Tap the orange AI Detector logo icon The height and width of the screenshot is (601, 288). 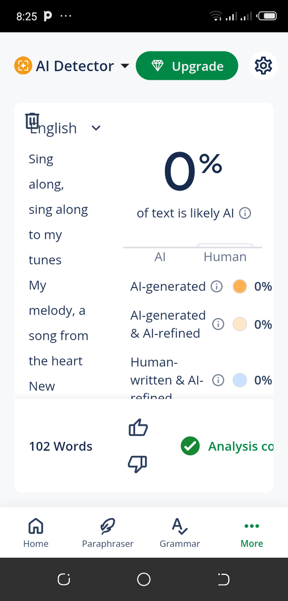tap(22, 66)
